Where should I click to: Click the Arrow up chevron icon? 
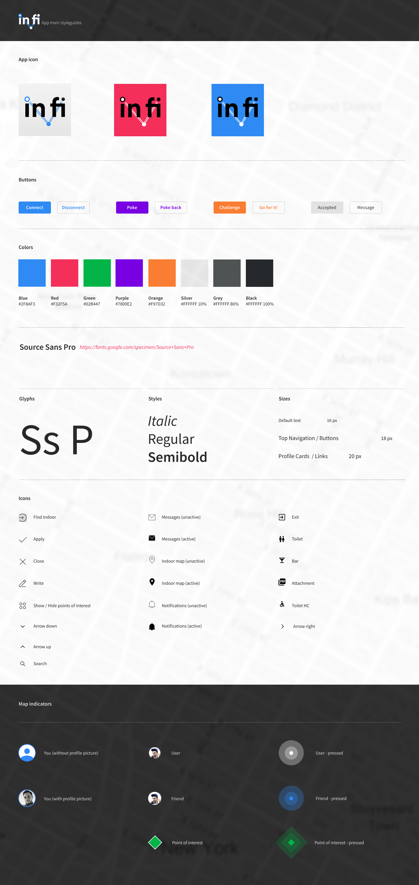(x=23, y=646)
